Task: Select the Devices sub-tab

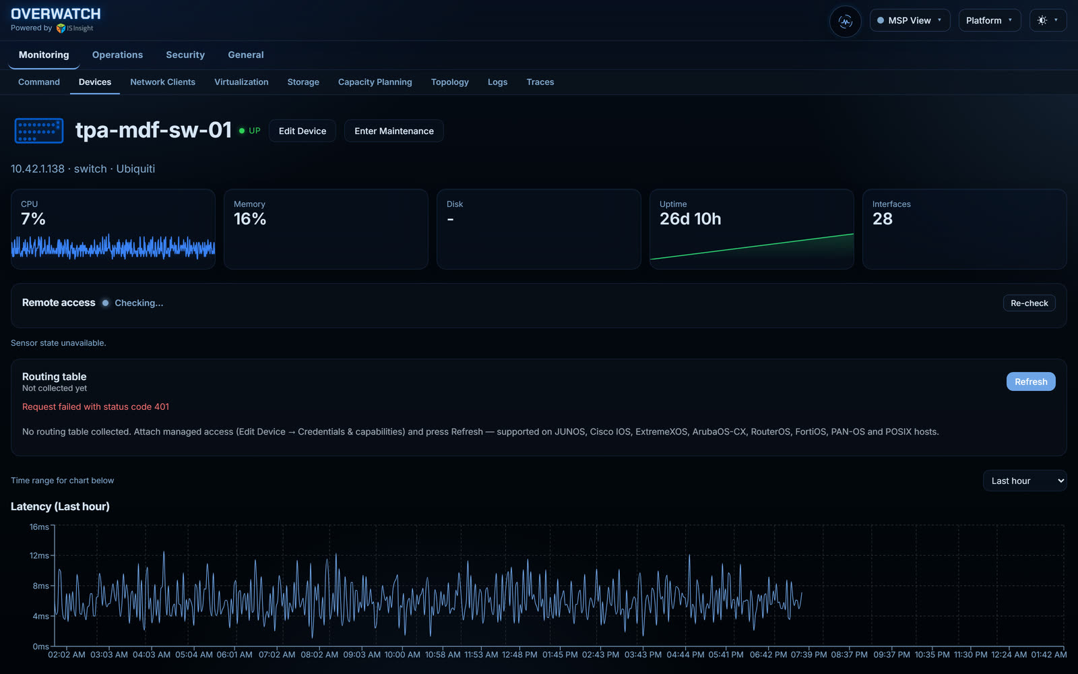Action: (x=95, y=82)
